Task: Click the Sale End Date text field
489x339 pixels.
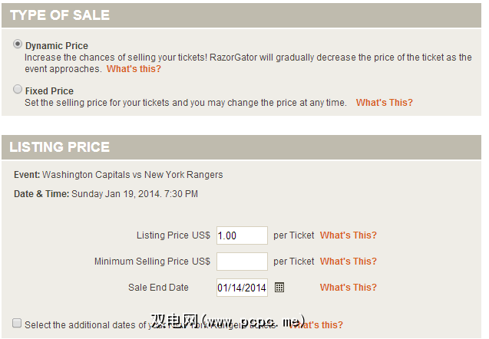Action: pyautogui.click(x=242, y=288)
